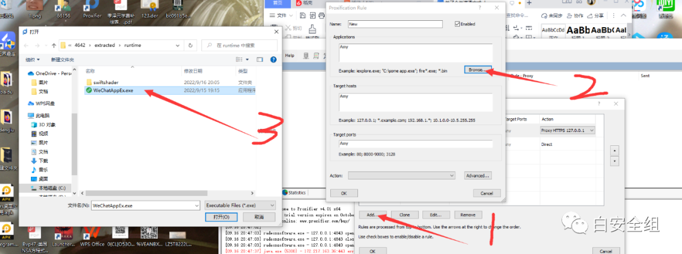Go up one folder level

pos(54,45)
